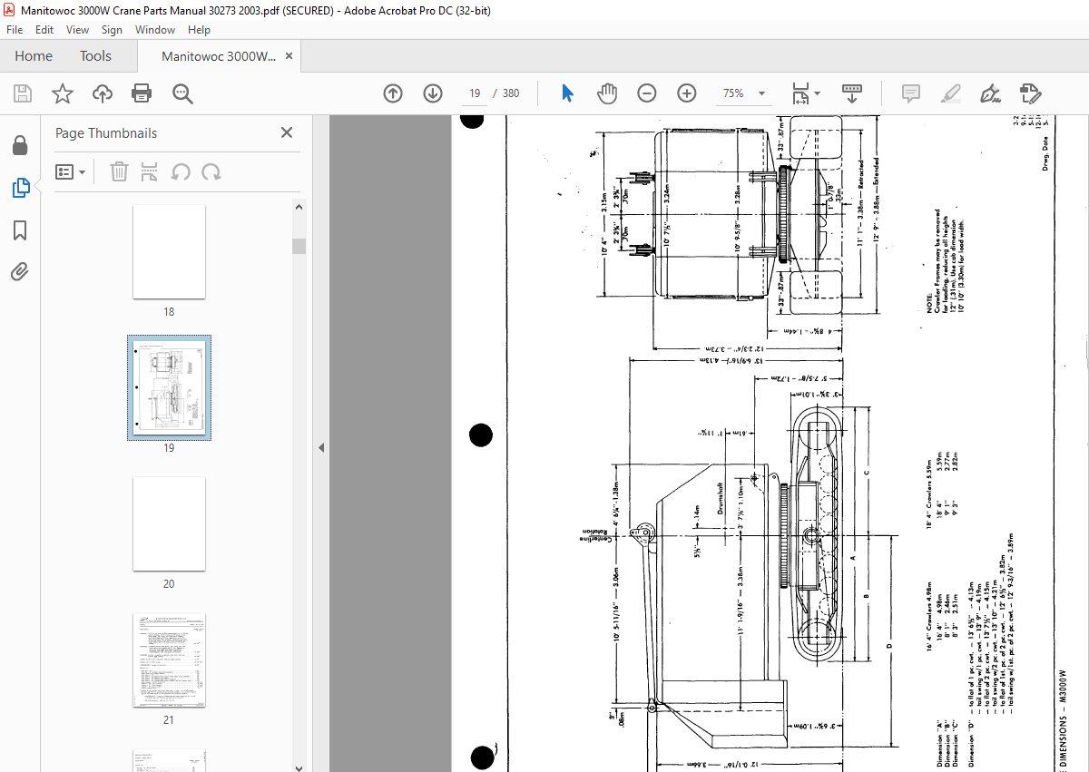Open the Help menu

pyautogui.click(x=199, y=30)
